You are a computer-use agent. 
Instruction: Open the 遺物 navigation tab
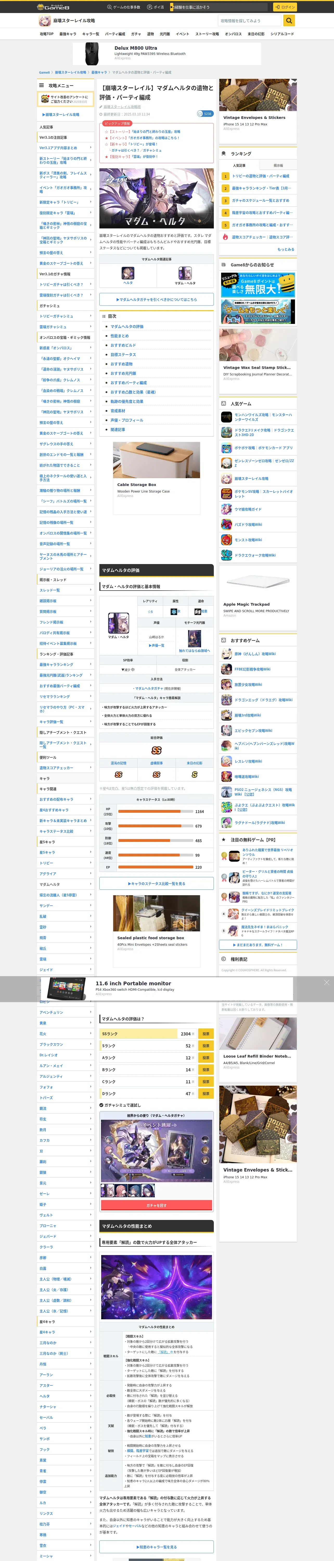pyautogui.click(x=150, y=34)
